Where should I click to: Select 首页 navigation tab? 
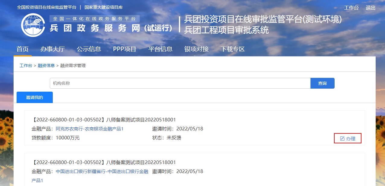point(23,49)
